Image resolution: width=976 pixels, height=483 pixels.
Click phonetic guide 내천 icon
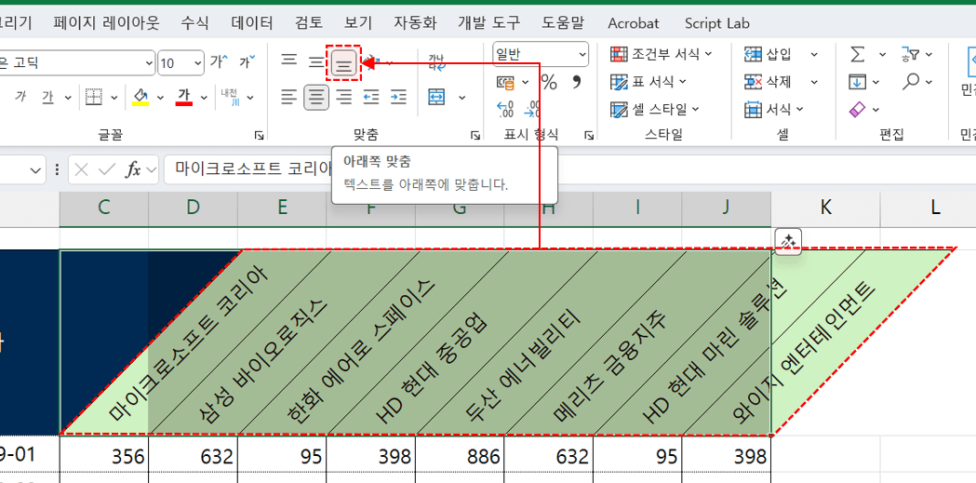230,97
